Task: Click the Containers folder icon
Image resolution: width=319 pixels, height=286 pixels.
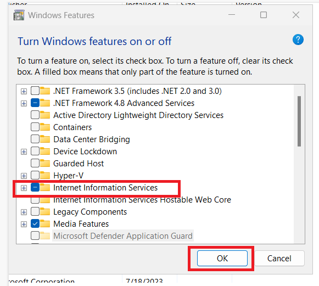Action: tap(45, 127)
